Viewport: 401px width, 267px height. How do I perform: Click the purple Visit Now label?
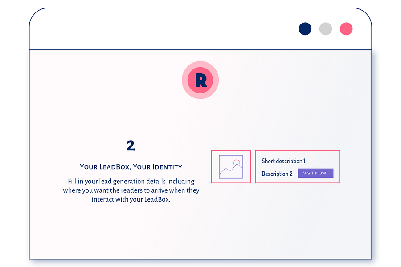click(x=315, y=173)
